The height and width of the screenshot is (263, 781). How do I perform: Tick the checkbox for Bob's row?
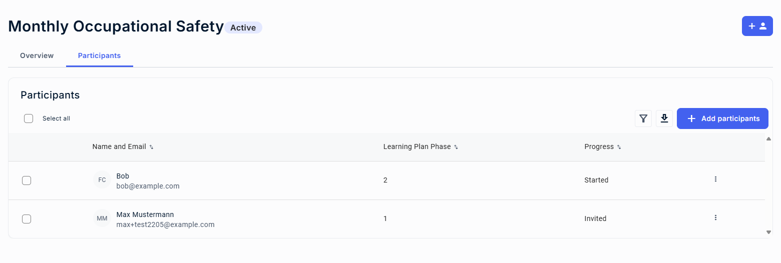coord(27,180)
